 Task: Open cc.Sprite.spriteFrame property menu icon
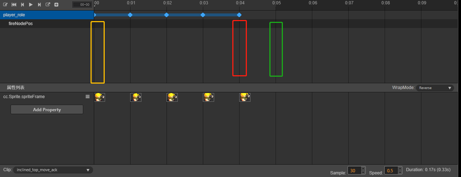[x=87, y=97]
